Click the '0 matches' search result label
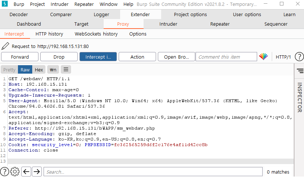Screen dimensions: 304x178 tap(278, 172)
